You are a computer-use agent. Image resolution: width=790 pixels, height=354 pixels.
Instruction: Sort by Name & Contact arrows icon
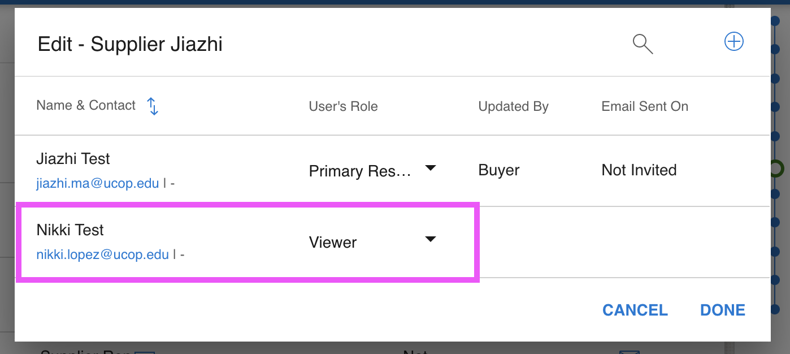pos(153,106)
